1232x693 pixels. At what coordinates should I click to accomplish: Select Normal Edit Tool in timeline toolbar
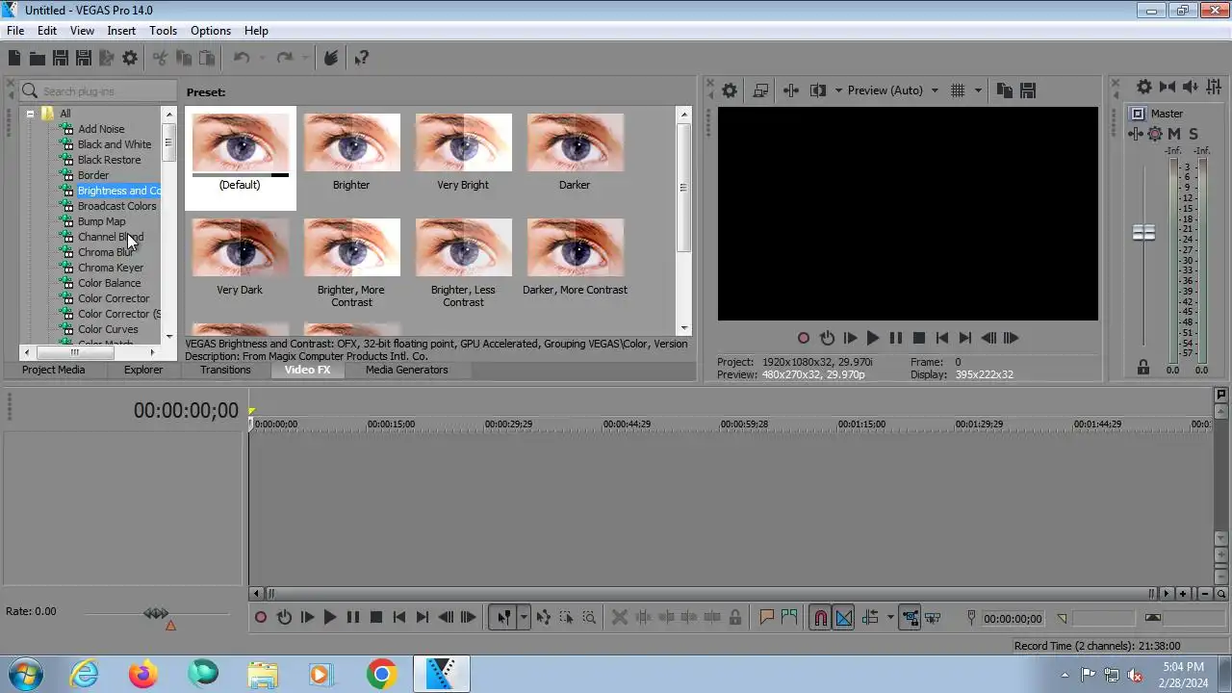pos(503,618)
